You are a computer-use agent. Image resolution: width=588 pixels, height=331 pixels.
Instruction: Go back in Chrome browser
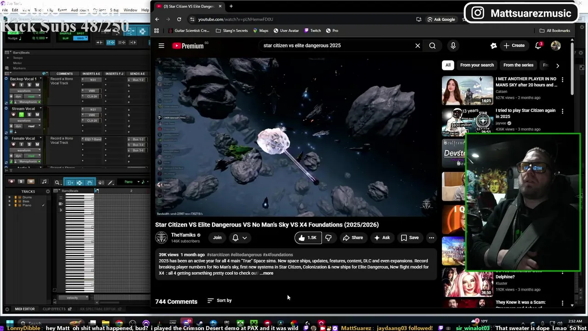157,19
